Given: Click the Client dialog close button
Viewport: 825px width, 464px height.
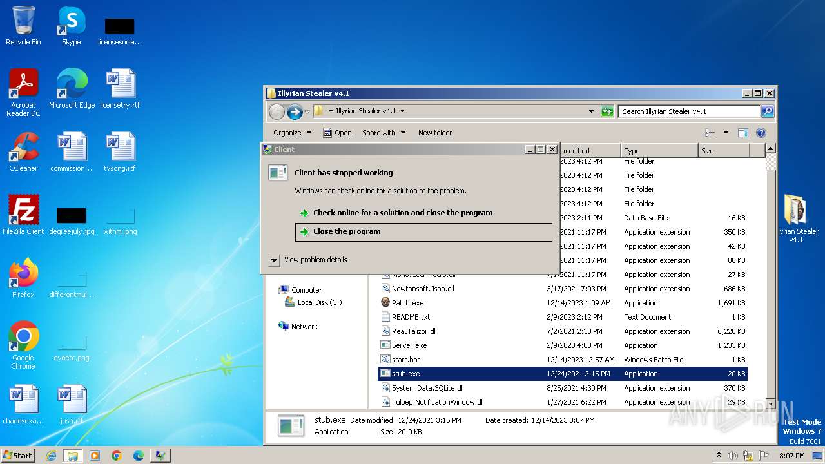Looking at the screenshot, I should (552, 150).
